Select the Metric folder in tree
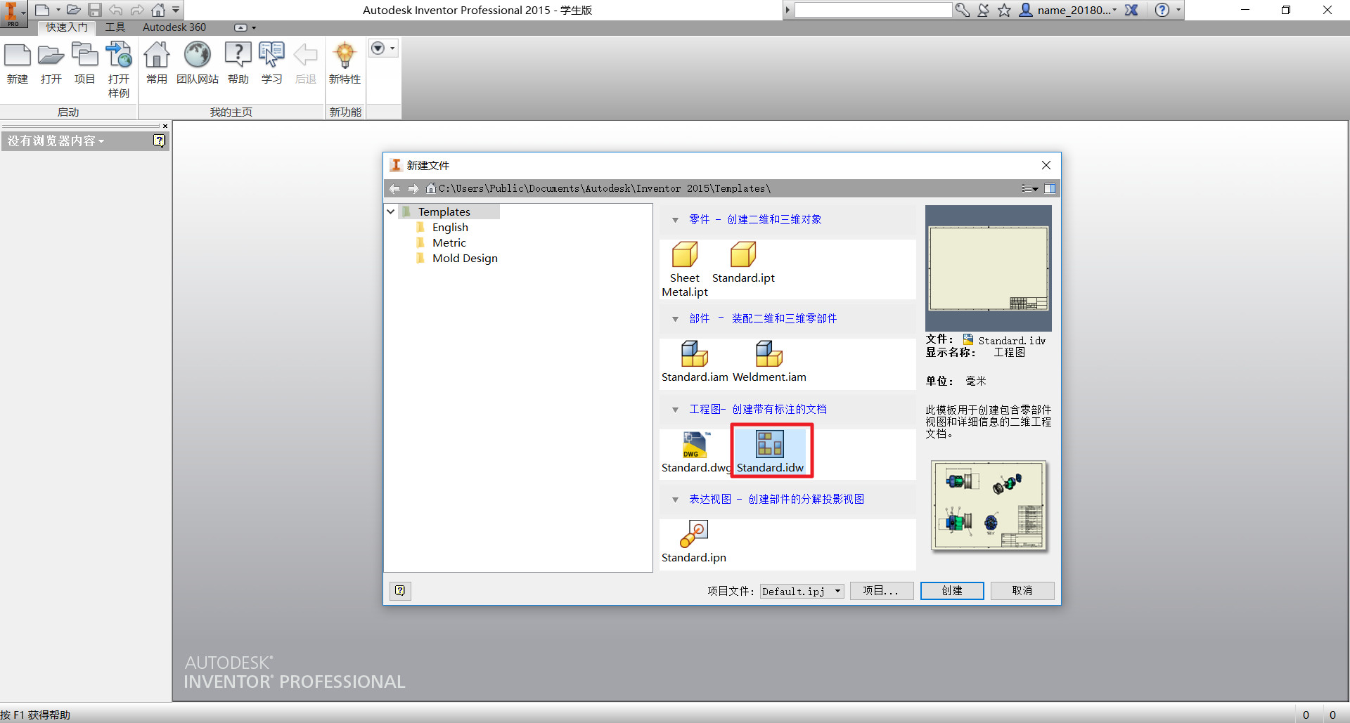Screen dimensions: 1350x723 pyautogui.click(x=449, y=242)
